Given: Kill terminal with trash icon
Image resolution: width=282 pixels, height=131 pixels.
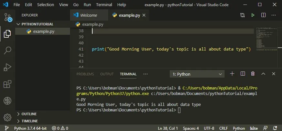Looking at the screenshot, I should tap(253, 74).
